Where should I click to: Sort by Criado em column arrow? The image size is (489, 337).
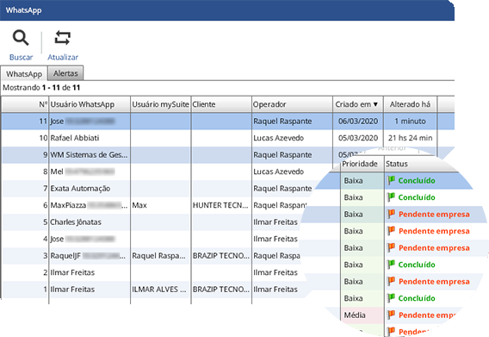tap(375, 104)
